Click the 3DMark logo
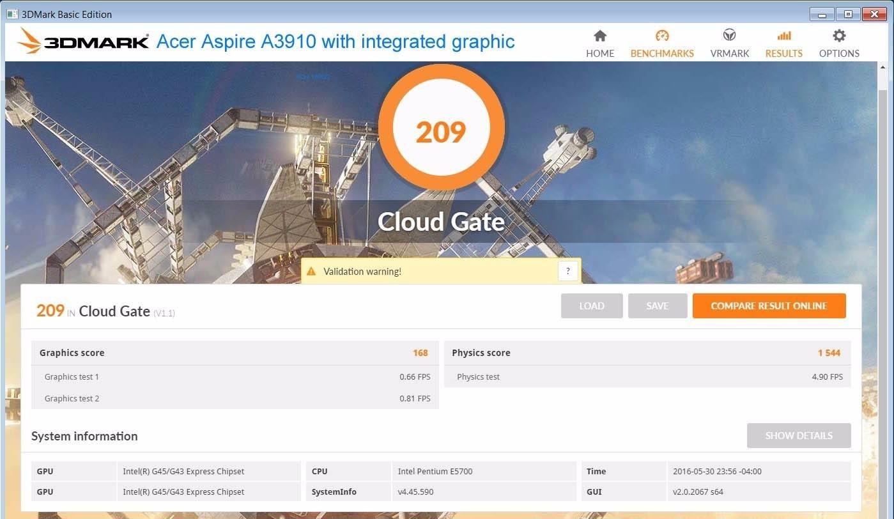 point(83,42)
